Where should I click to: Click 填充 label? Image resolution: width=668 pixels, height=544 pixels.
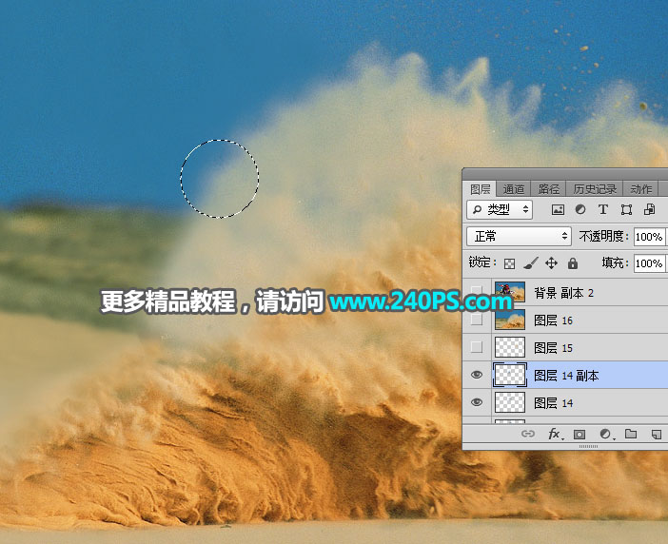tap(615, 263)
